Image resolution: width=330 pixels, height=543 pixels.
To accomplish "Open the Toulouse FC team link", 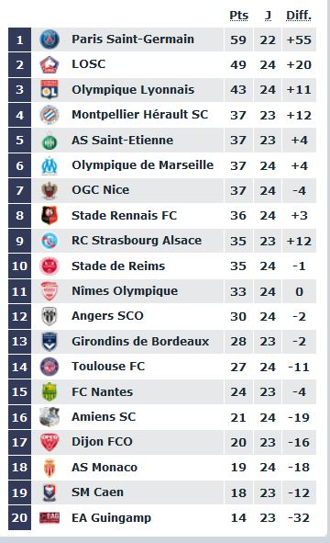I will click(x=108, y=367).
